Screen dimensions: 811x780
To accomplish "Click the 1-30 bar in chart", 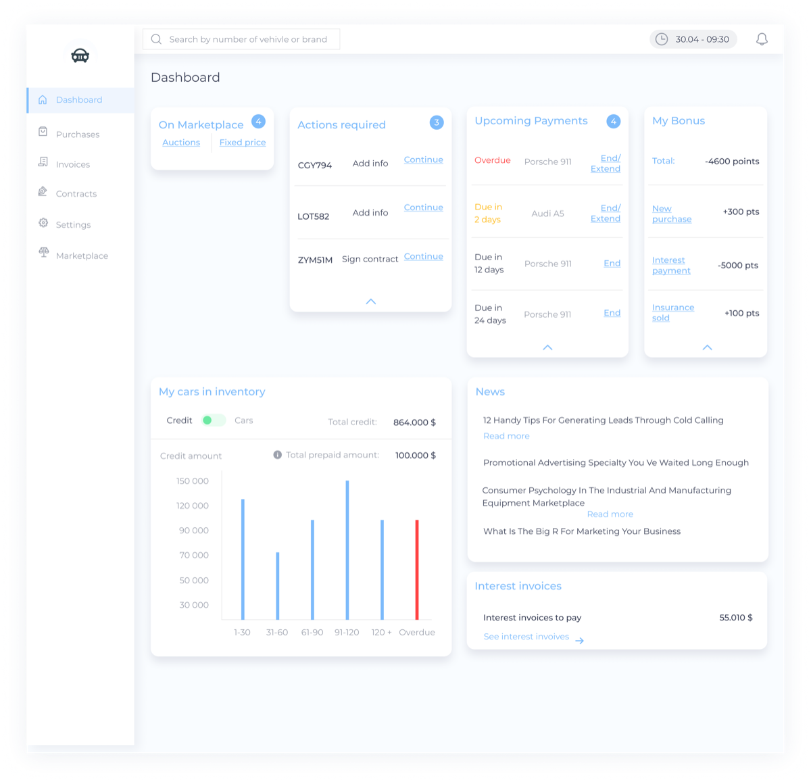I will pos(243,559).
